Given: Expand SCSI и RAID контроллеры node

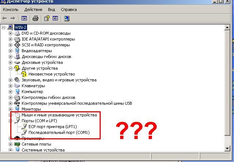Looking at the screenshot, I should point(10,45).
